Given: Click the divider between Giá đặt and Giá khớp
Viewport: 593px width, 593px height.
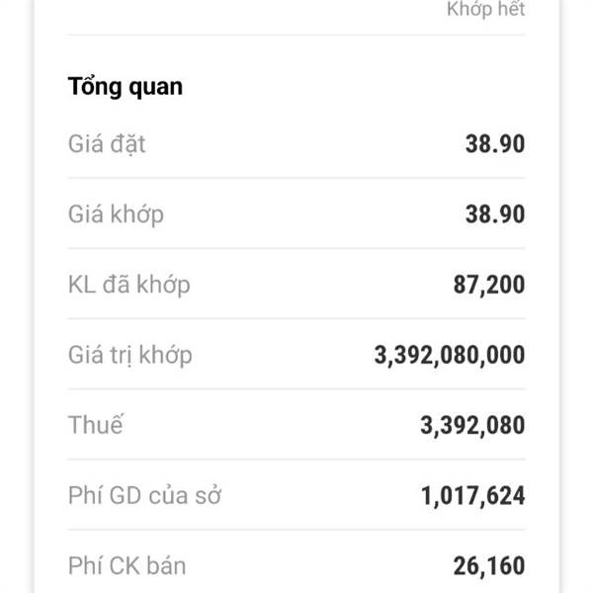Looking at the screenshot, I should 296,178.
